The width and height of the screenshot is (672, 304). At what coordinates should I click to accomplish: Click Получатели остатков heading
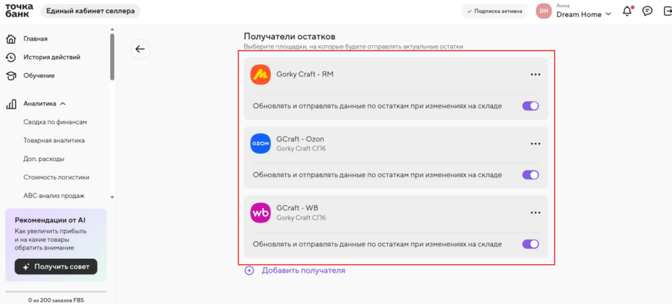click(289, 37)
